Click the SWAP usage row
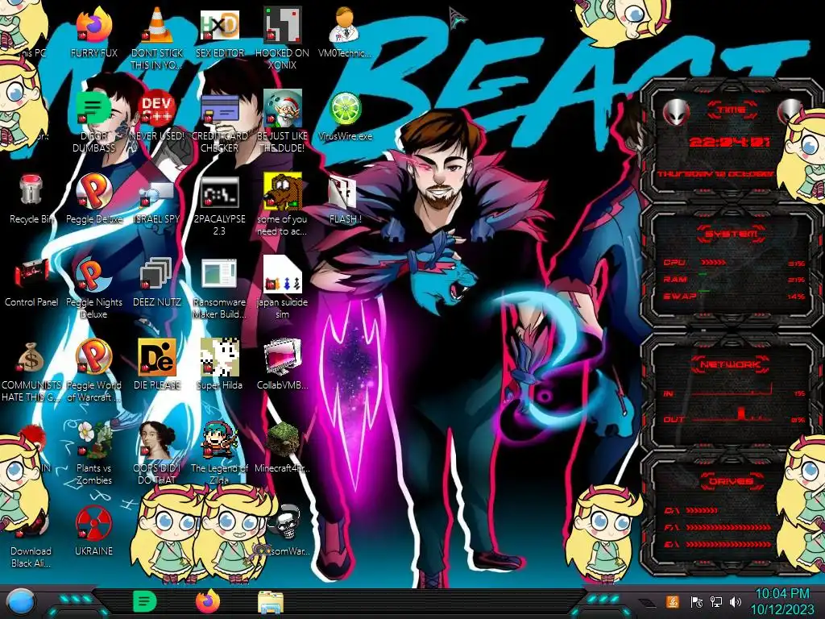Image resolution: width=825 pixels, height=619 pixels. pos(733,296)
